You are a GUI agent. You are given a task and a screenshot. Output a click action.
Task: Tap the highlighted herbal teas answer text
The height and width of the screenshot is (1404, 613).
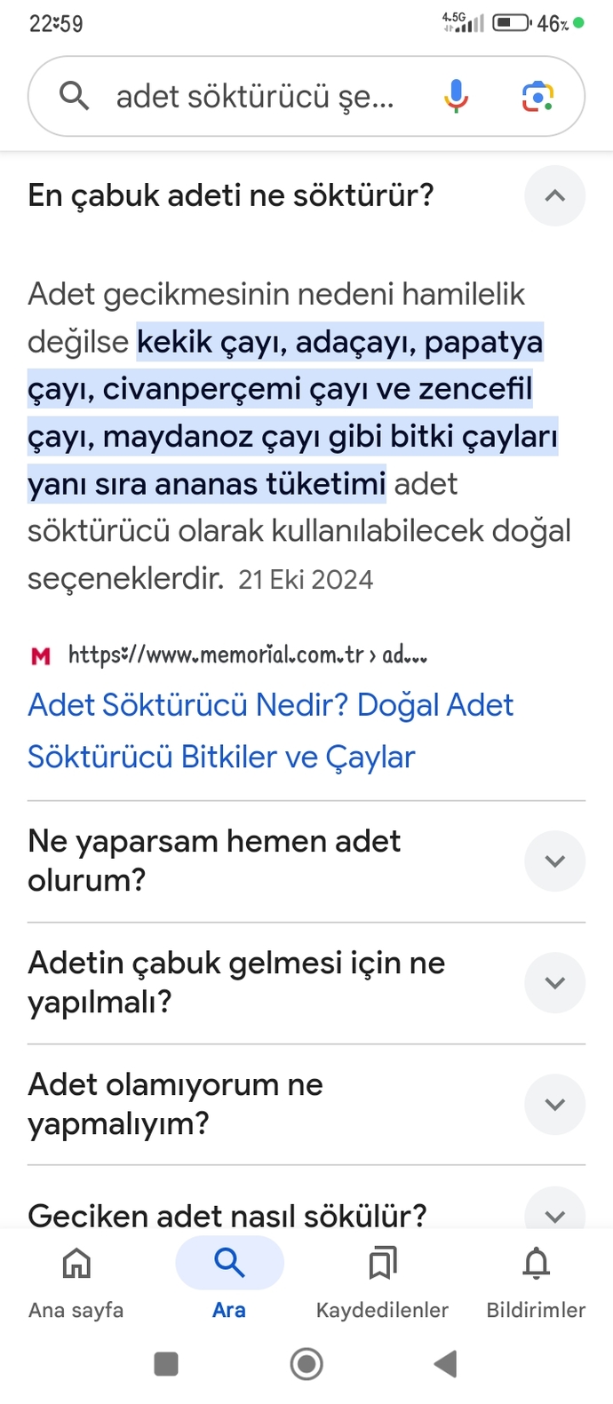(x=293, y=413)
